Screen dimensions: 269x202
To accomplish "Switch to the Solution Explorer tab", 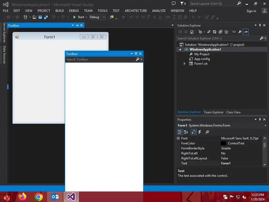I will pyautogui.click(x=189, y=112).
